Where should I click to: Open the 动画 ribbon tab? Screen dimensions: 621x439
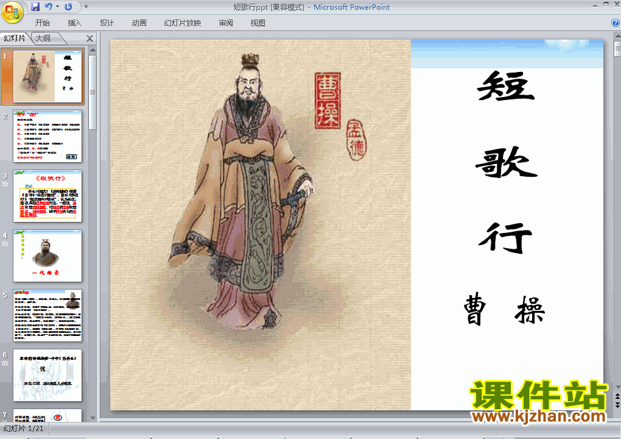tap(139, 23)
